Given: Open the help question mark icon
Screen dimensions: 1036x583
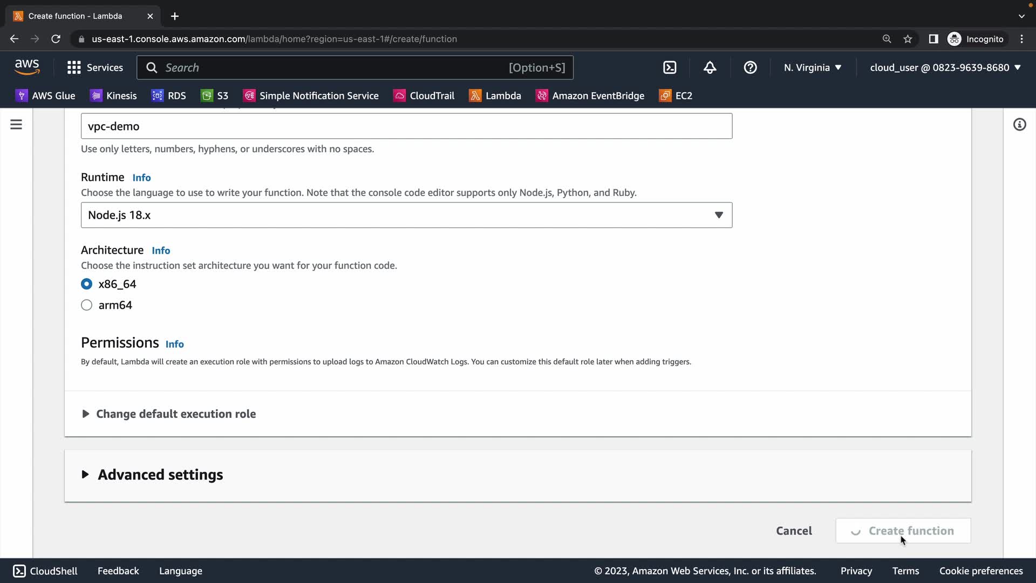Looking at the screenshot, I should (750, 67).
